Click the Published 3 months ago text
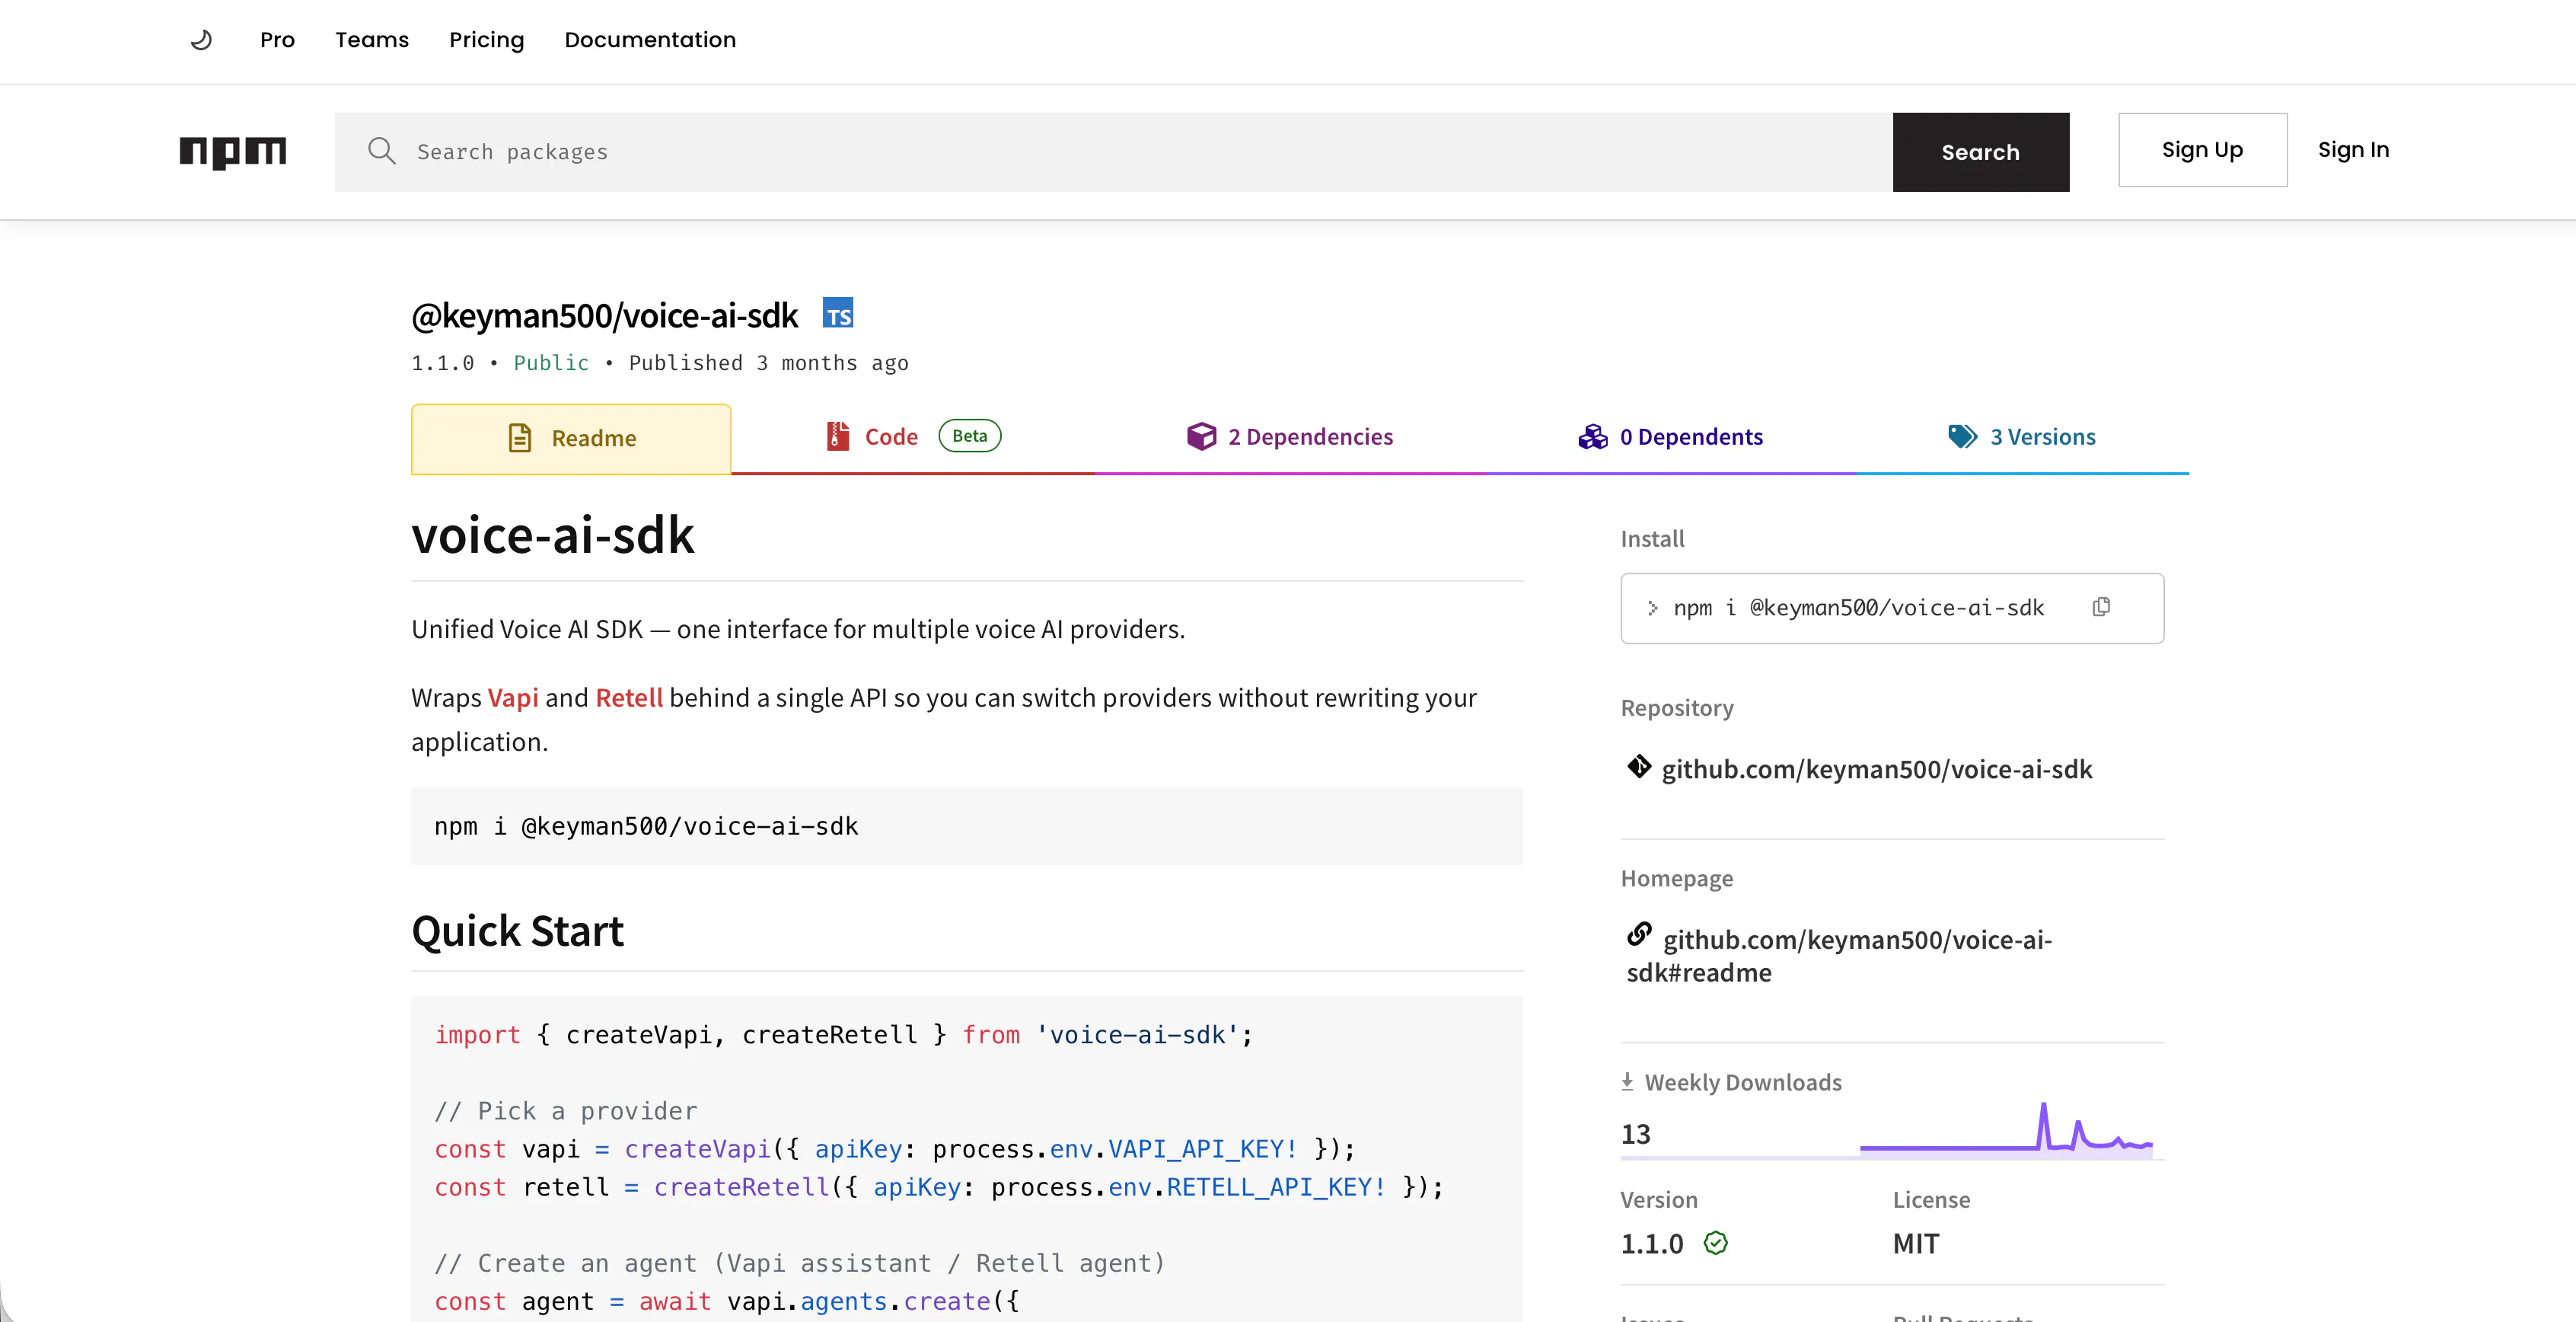Image resolution: width=2576 pixels, height=1322 pixels. 769,363
